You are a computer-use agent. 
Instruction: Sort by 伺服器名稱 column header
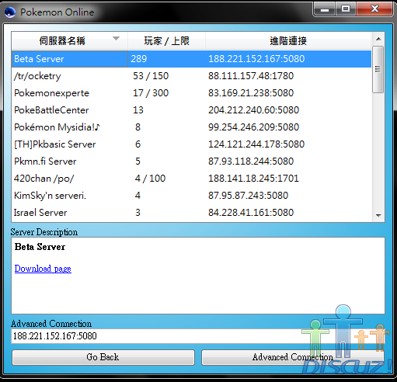[69, 40]
